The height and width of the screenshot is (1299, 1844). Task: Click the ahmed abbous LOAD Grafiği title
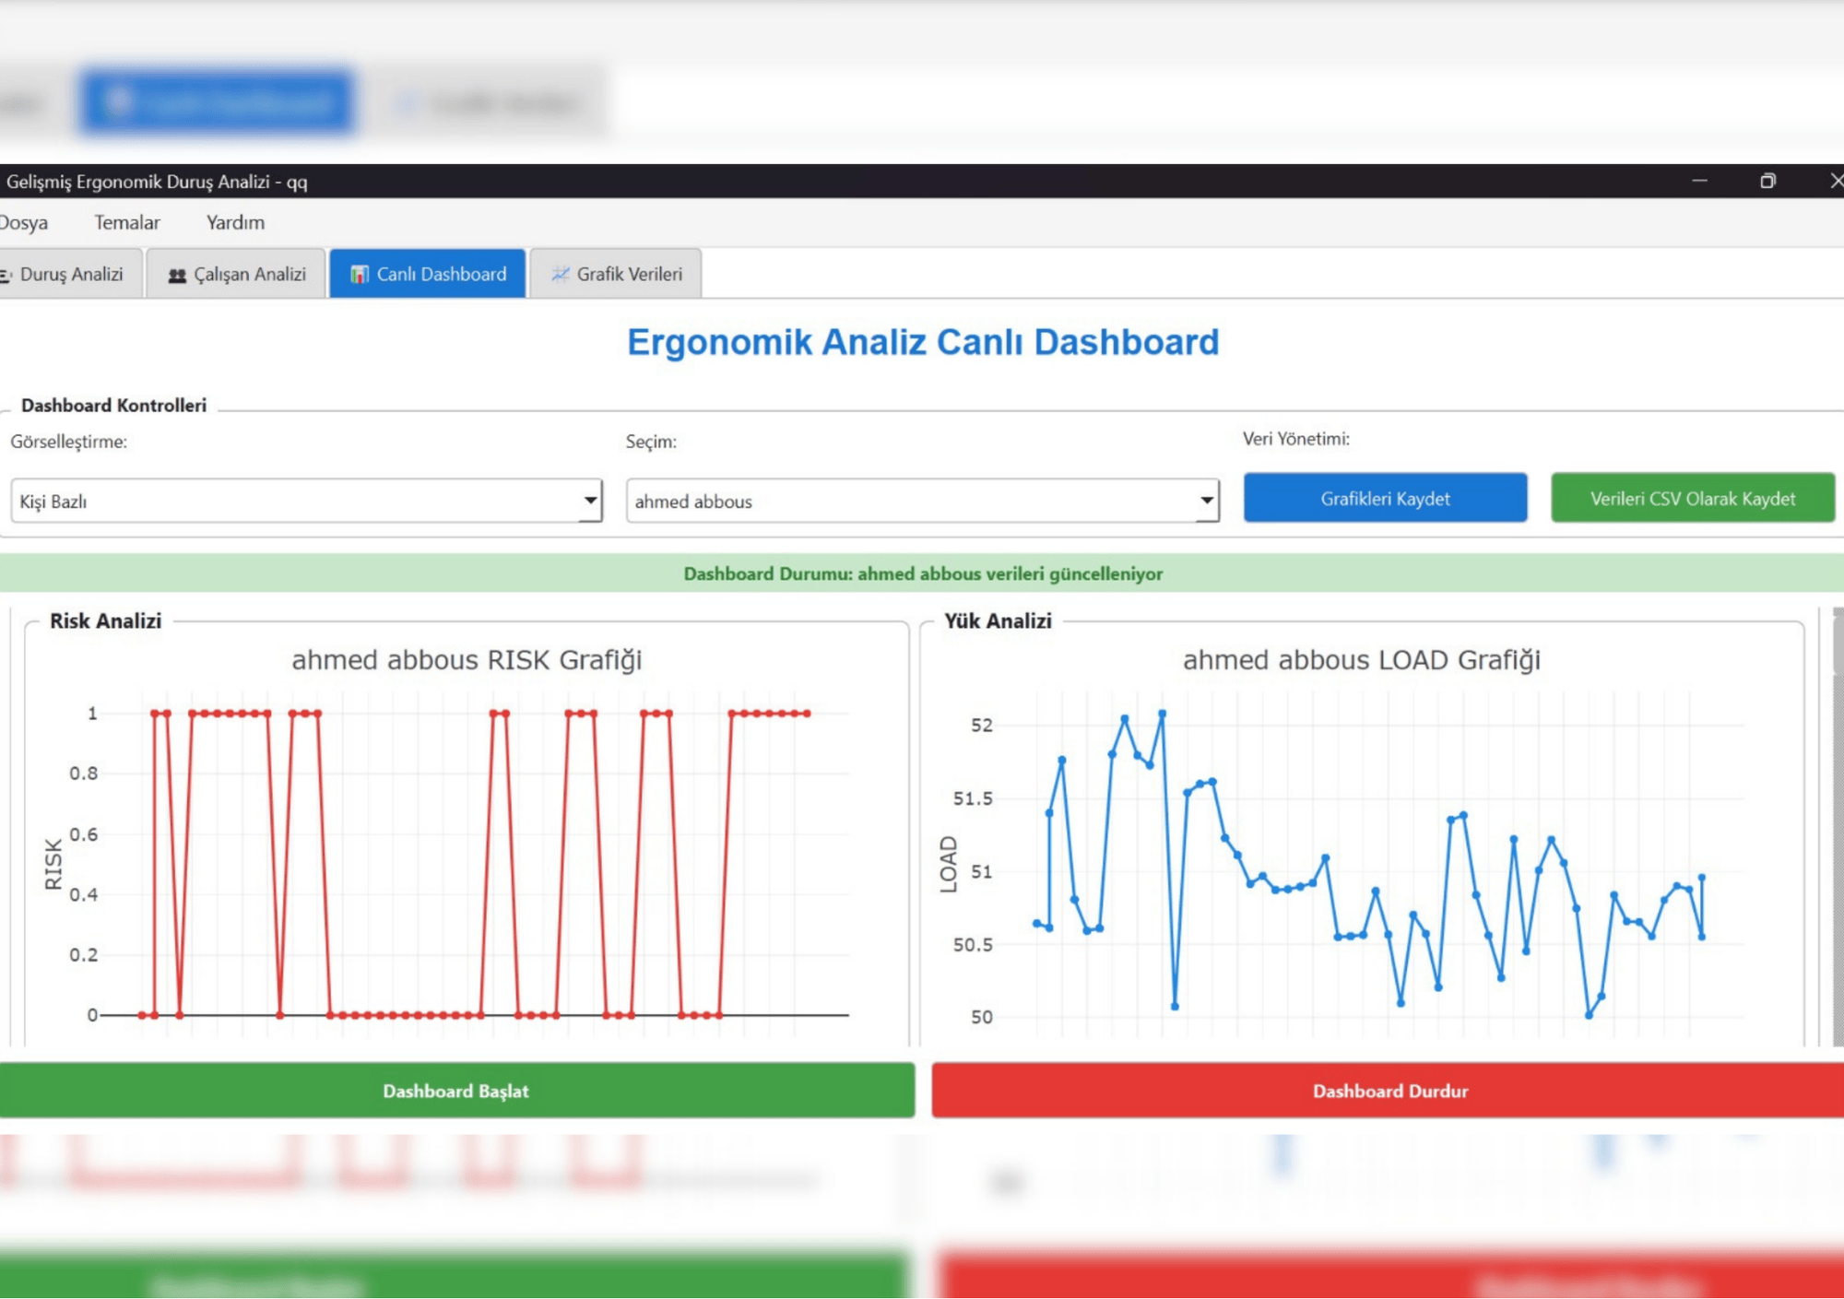click(x=1362, y=660)
